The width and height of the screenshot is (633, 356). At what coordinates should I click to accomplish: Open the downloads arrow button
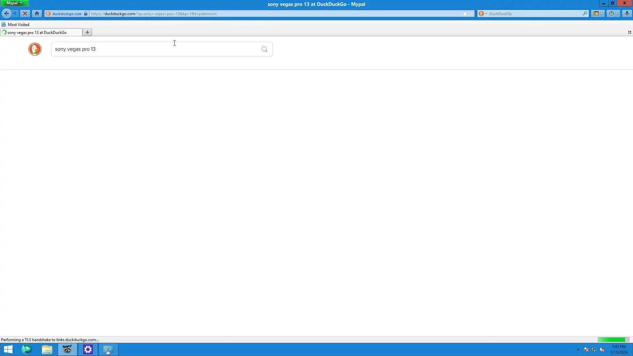627,14
